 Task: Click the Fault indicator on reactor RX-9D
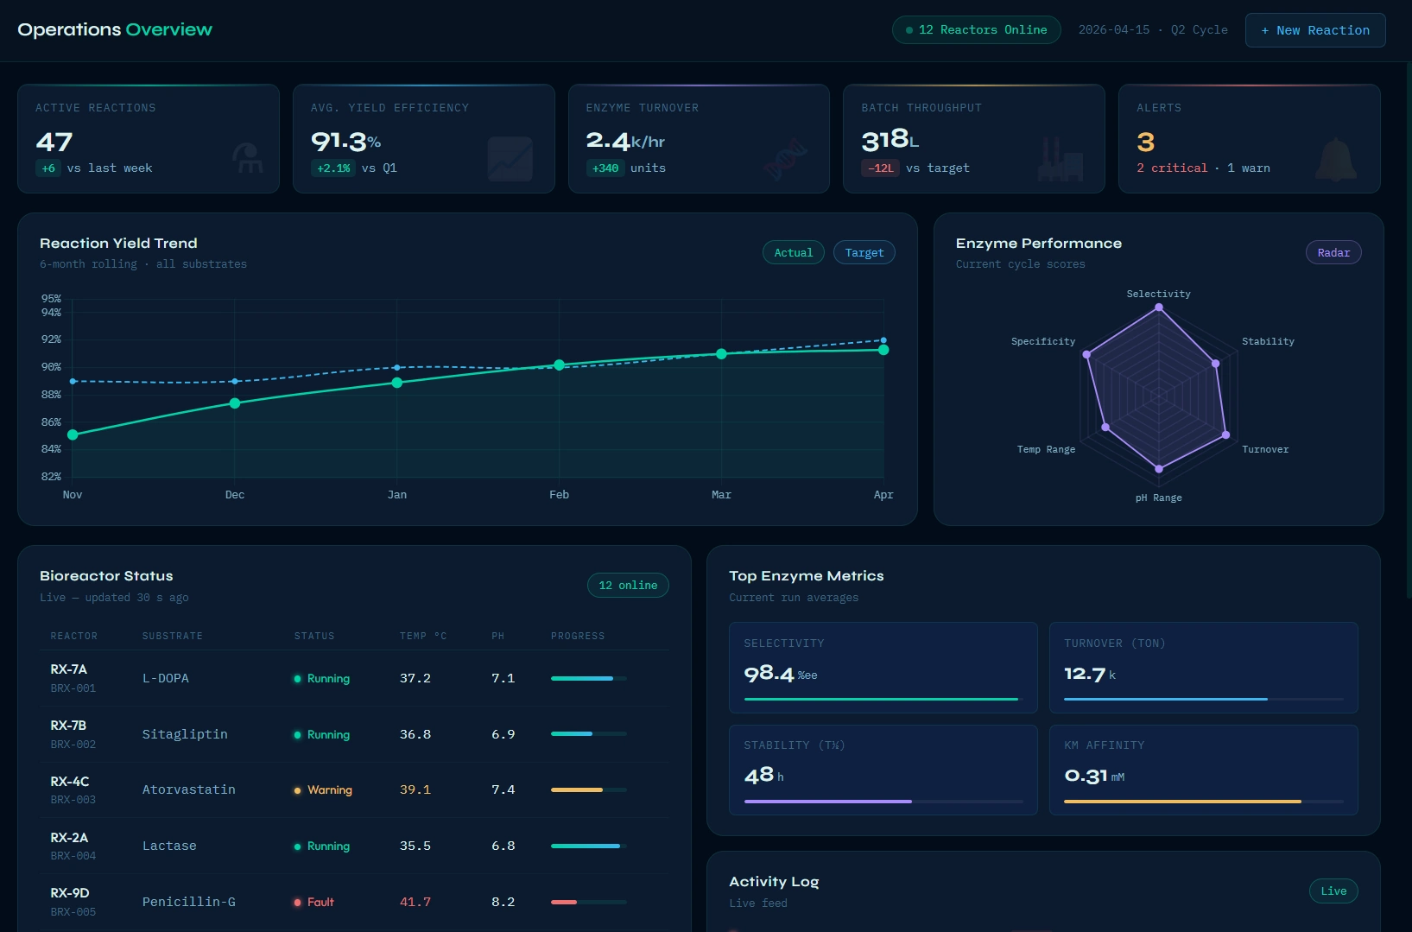coord(297,902)
